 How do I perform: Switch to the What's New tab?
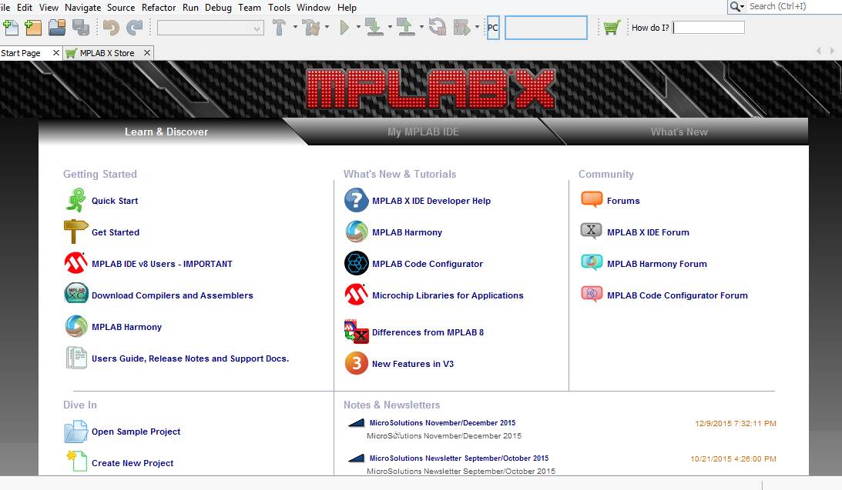coord(679,132)
